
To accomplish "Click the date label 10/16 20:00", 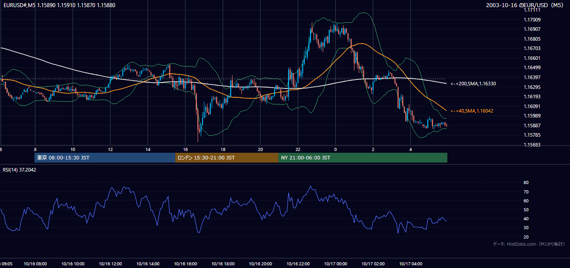I will tap(260, 264).
